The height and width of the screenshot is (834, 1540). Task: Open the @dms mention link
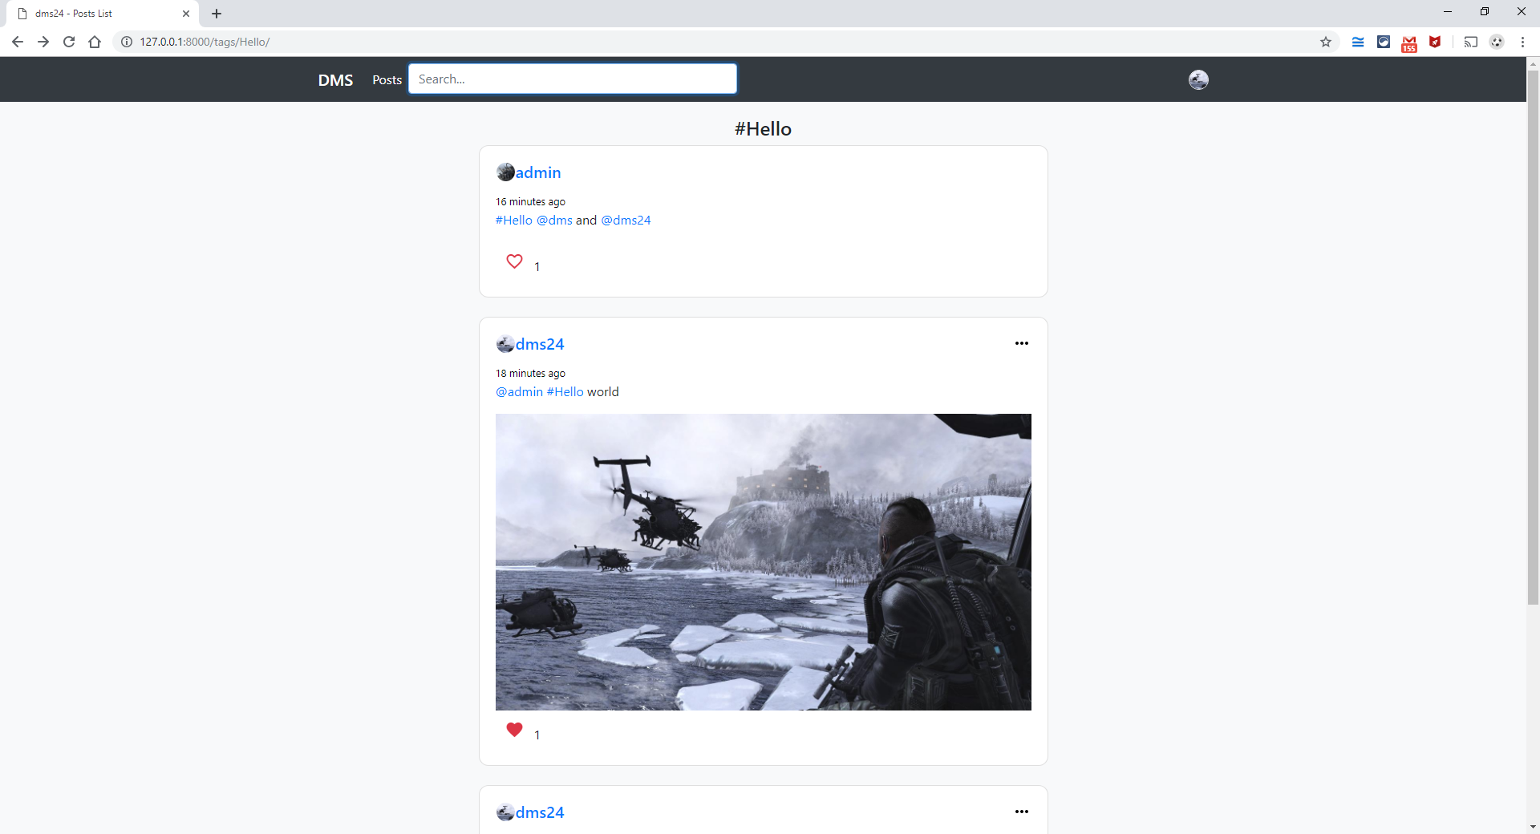click(554, 221)
